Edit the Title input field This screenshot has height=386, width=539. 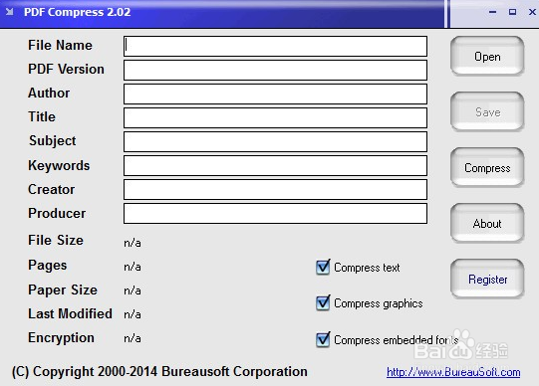pos(275,117)
